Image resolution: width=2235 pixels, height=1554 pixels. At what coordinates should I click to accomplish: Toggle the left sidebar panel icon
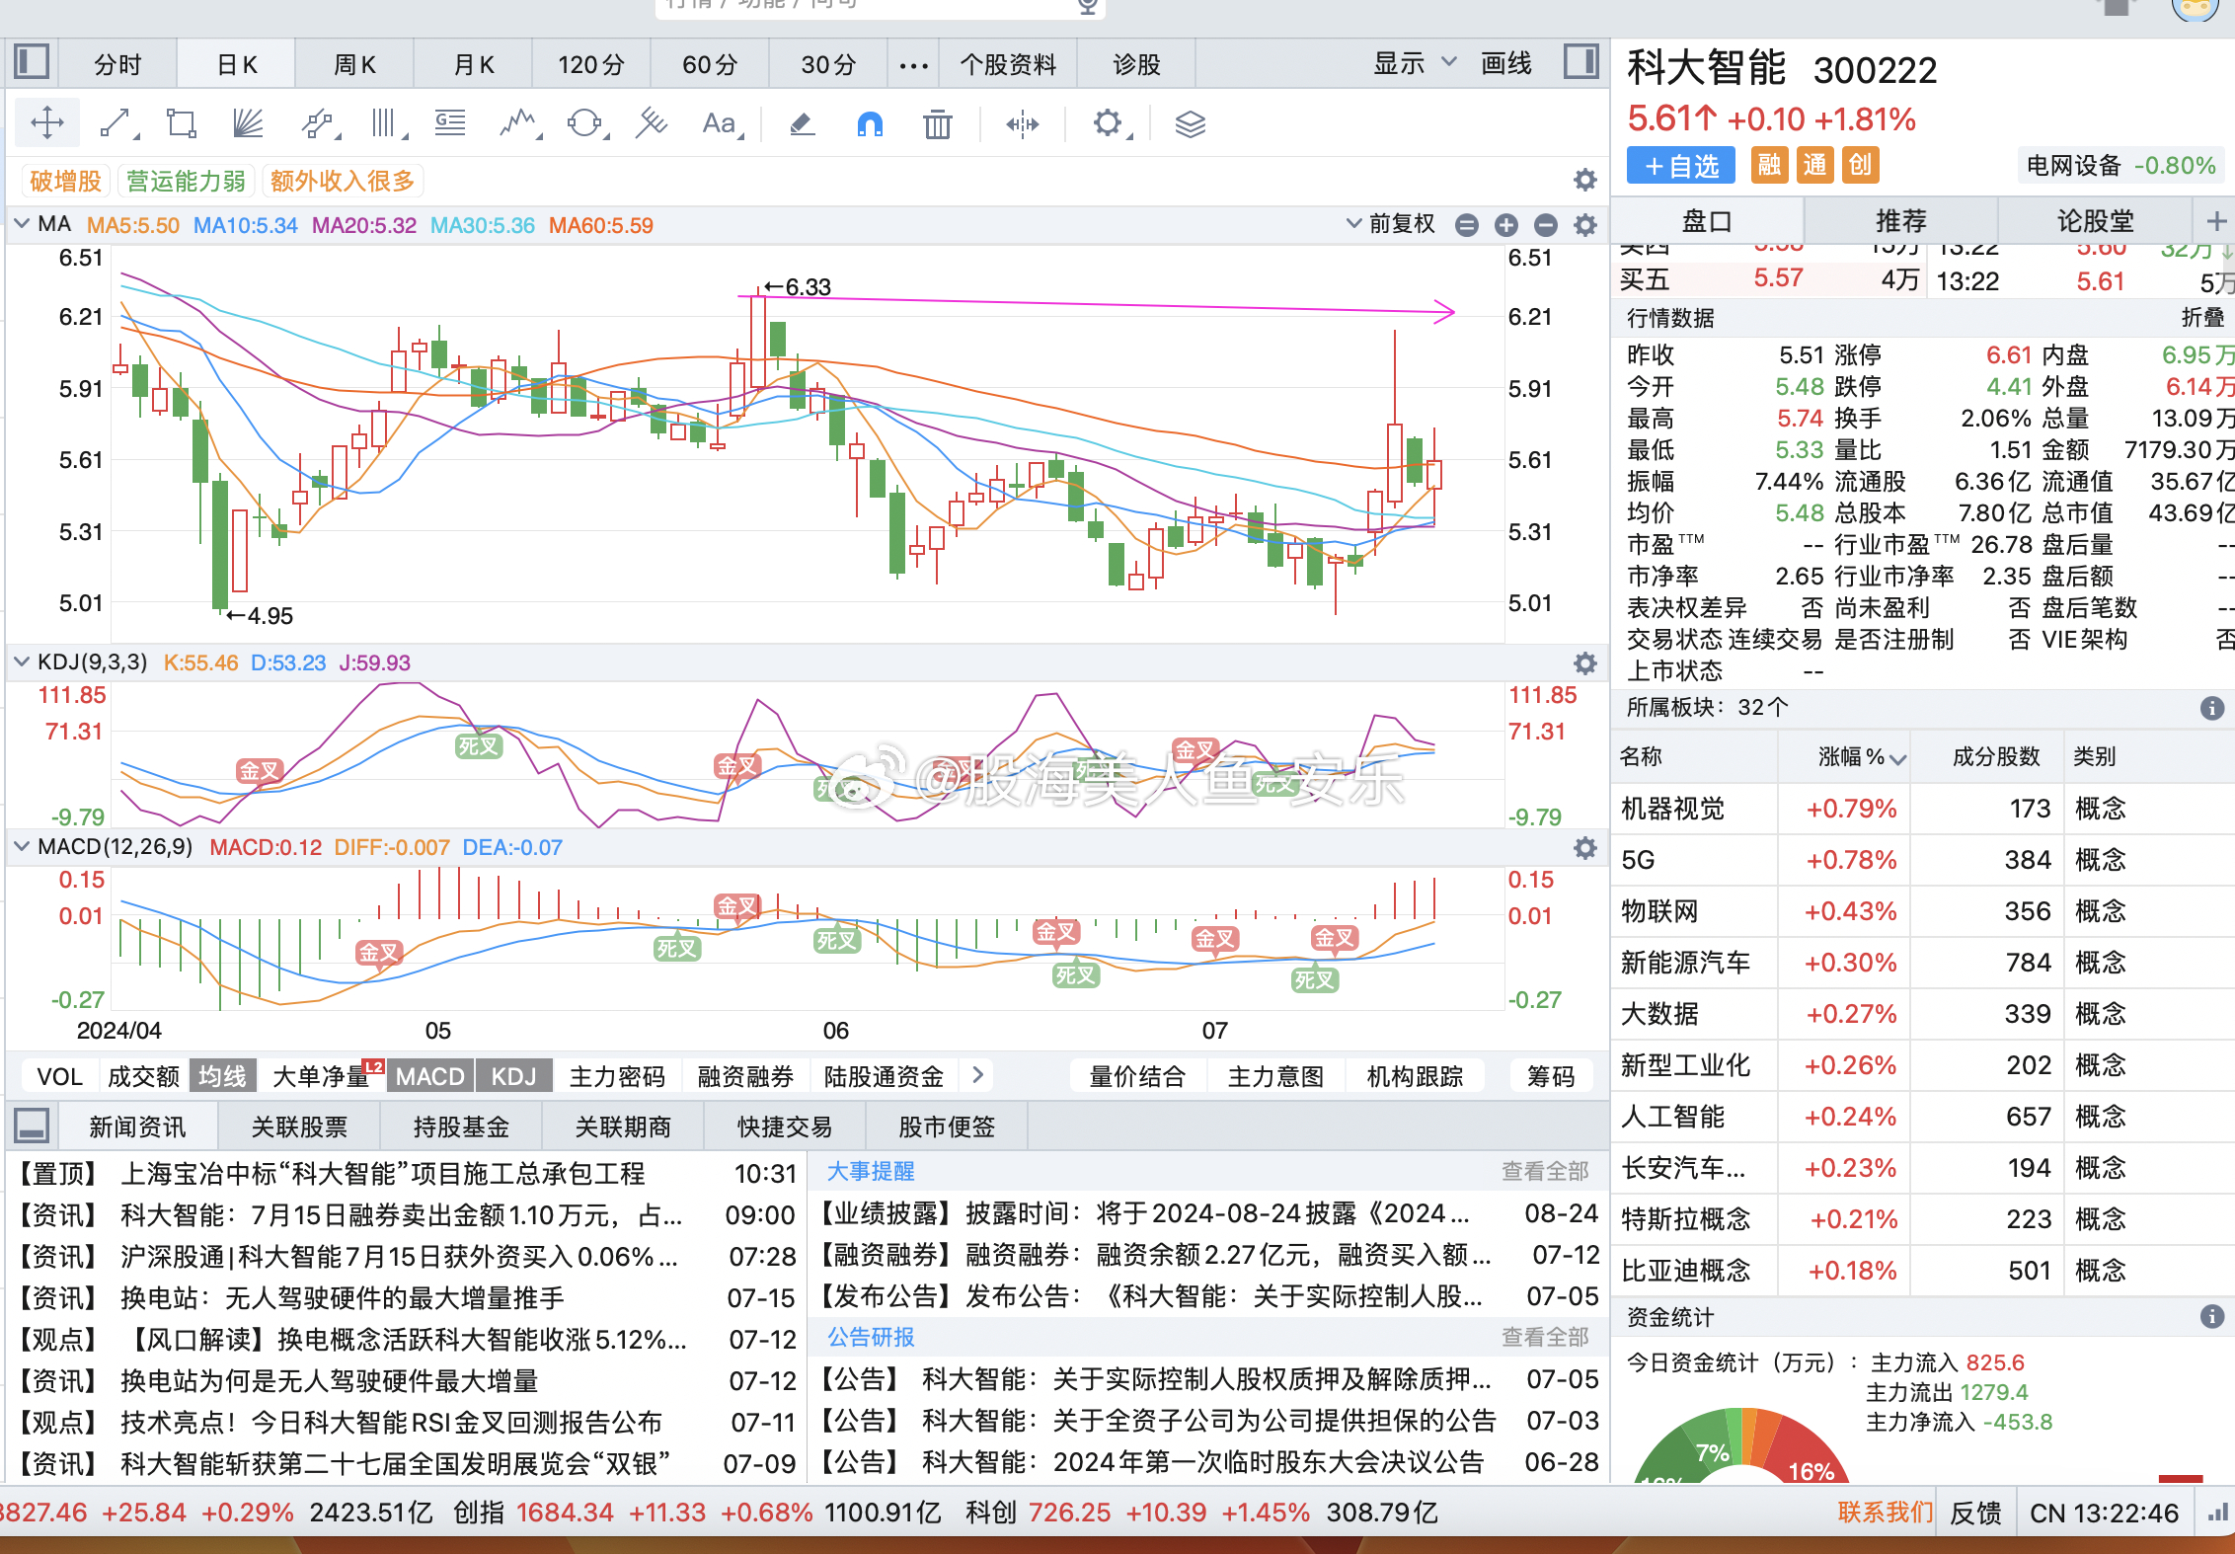(x=32, y=62)
